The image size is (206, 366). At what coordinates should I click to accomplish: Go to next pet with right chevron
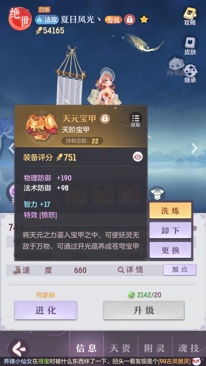[x=194, y=148]
